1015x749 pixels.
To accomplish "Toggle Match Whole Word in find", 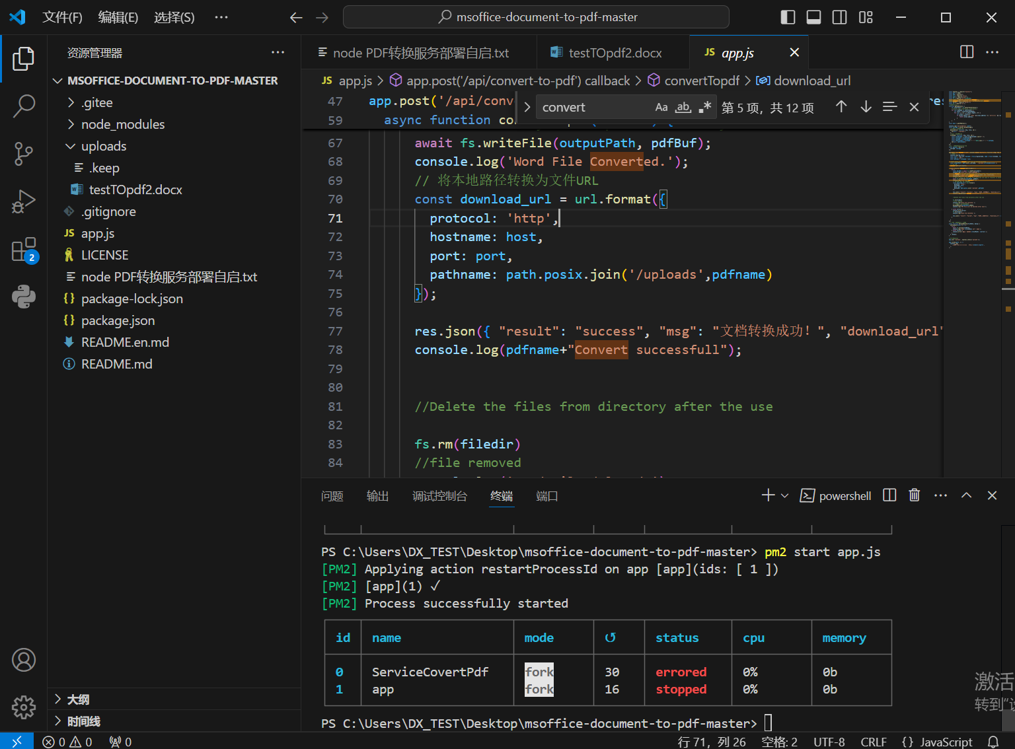I will click(683, 107).
